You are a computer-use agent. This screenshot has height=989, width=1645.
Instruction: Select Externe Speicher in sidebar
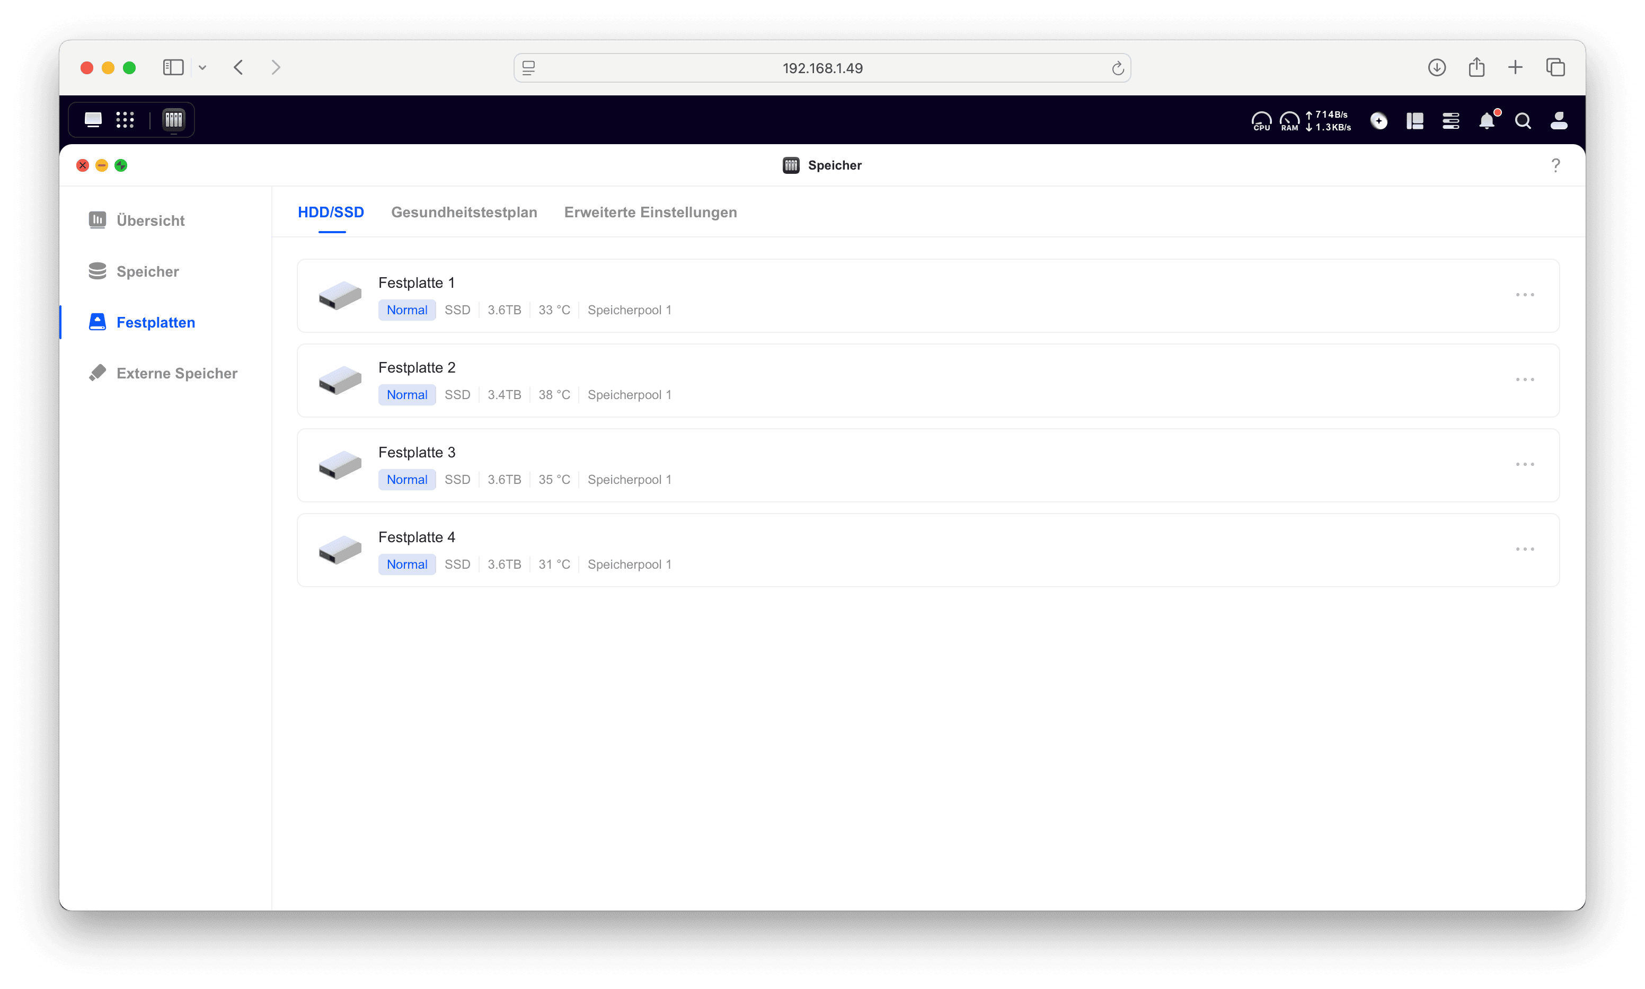176,373
